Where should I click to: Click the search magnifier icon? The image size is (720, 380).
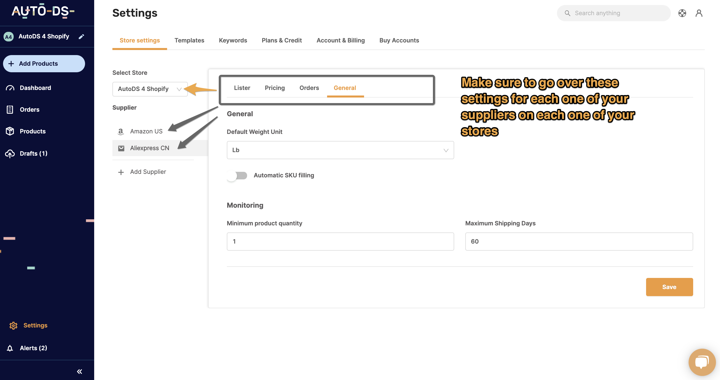[x=567, y=13]
